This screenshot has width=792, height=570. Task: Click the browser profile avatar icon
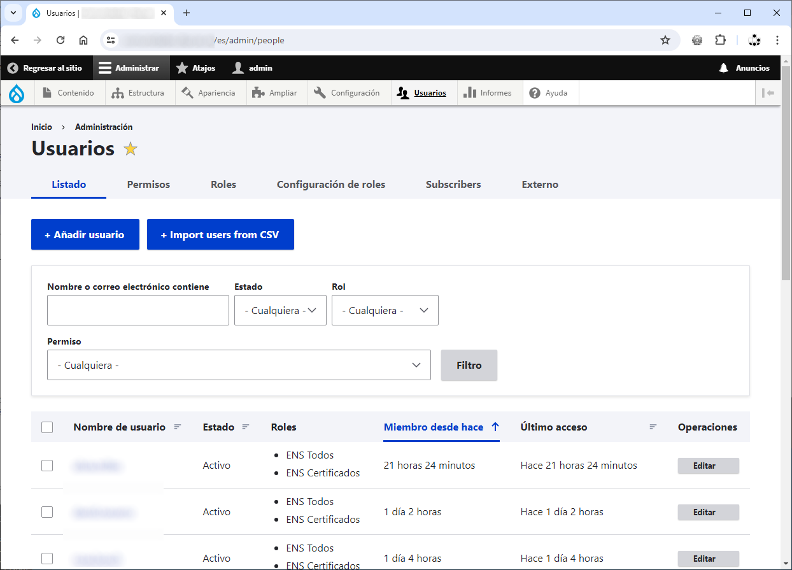pos(754,40)
